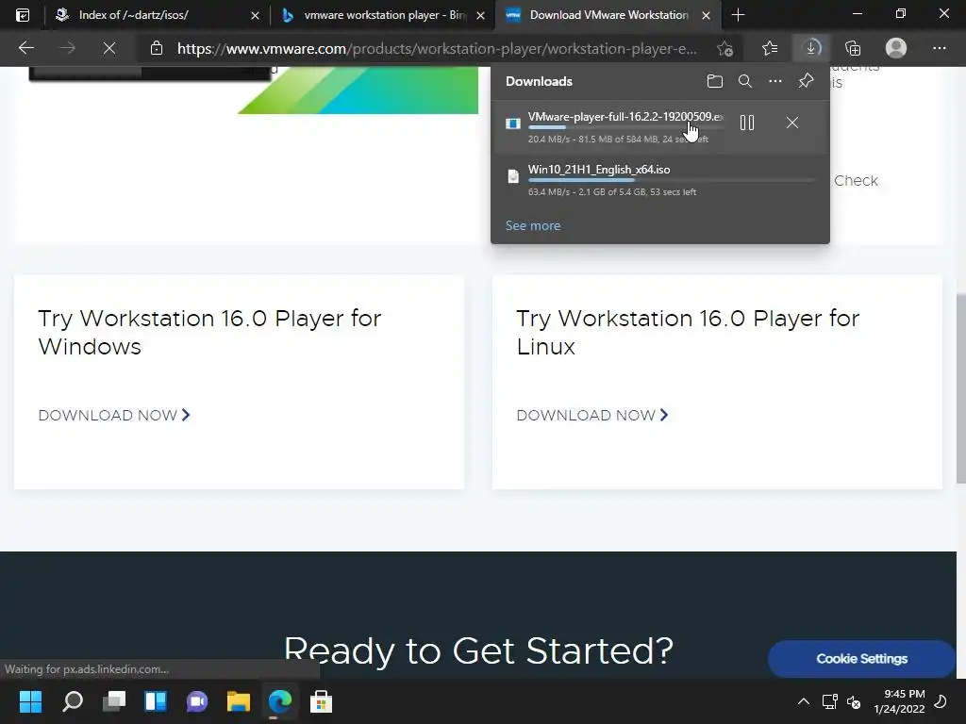Close the Index of /~dartz/isos/ tab

(255, 15)
